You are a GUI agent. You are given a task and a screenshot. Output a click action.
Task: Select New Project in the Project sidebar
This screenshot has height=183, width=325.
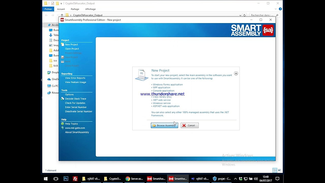click(x=71, y=44)
